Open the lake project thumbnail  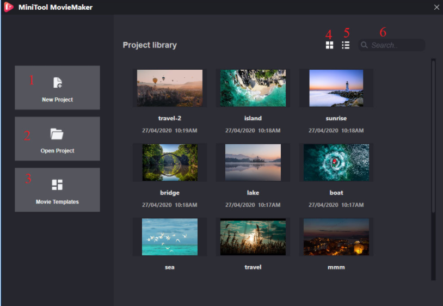coord(253,162)
